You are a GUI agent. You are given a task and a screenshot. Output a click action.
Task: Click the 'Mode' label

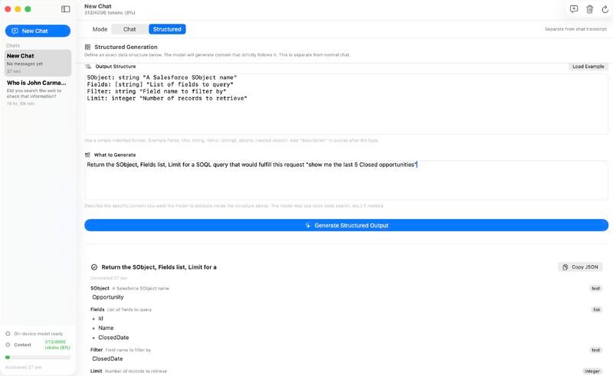click(x=100, y=29)
